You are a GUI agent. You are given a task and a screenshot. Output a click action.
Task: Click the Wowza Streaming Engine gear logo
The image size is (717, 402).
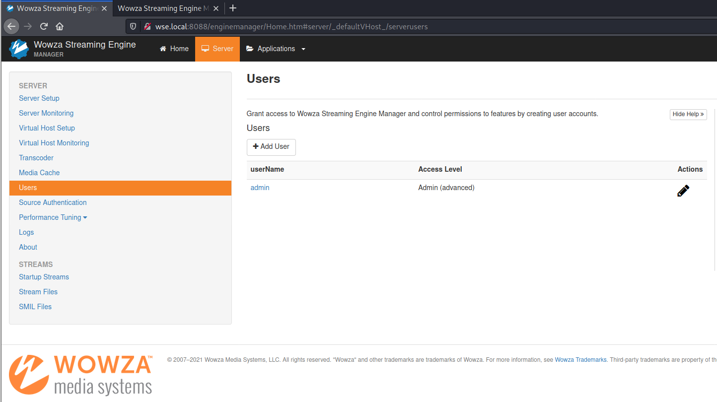[x=19, y=49]
